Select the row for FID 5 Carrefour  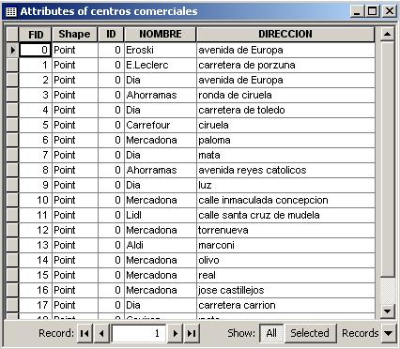pyautogui.click(x=12, y=125)
